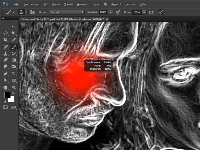This screenshot has width=200, height=150.
Task: Open the Auswahl menu
Action: click(82, 4)
